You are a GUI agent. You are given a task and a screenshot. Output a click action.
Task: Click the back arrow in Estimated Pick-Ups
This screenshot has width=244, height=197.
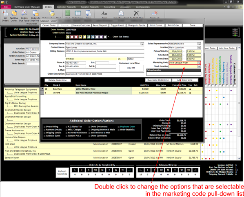point(141,170)
